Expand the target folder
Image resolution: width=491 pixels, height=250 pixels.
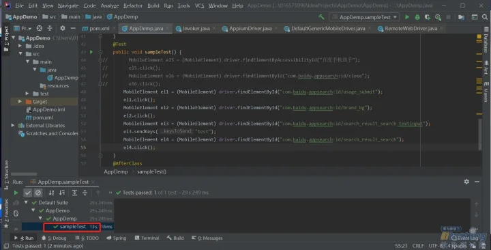click(20, 101)
